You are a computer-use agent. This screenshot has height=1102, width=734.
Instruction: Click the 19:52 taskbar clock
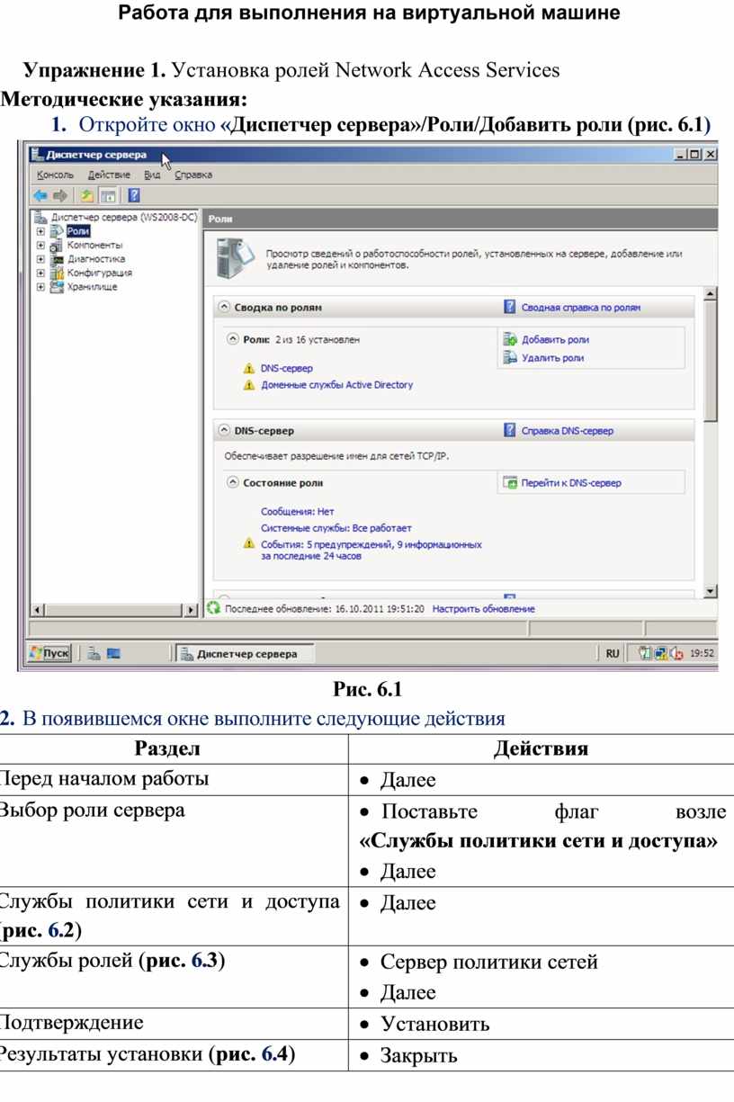(x=703, y=655)
